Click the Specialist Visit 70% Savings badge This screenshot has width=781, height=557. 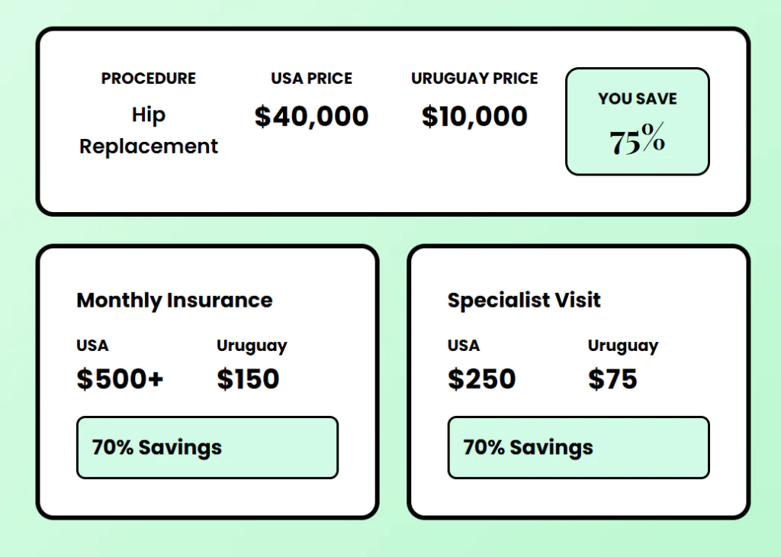578,447
